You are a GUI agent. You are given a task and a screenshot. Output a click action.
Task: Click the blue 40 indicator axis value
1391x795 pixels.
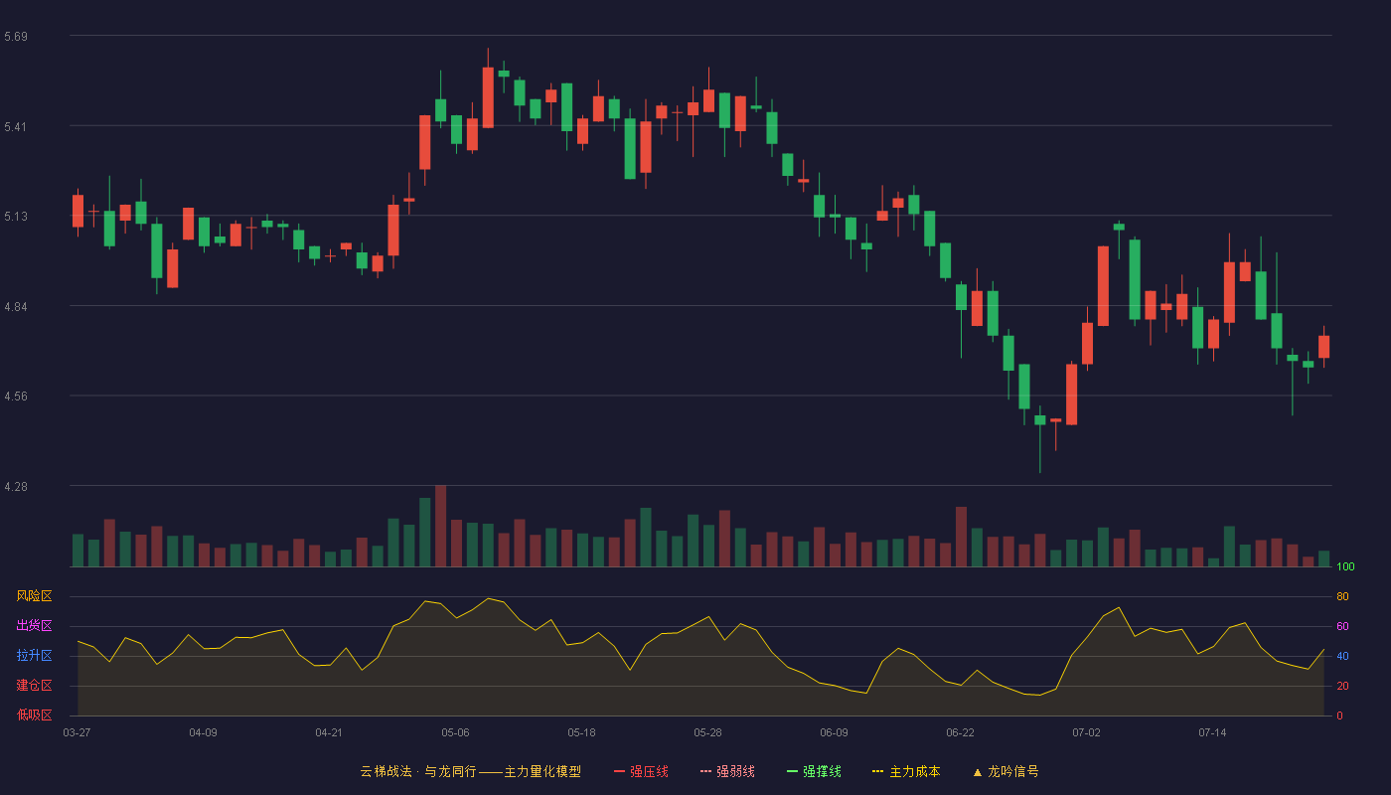click(x=1342, y=656)
